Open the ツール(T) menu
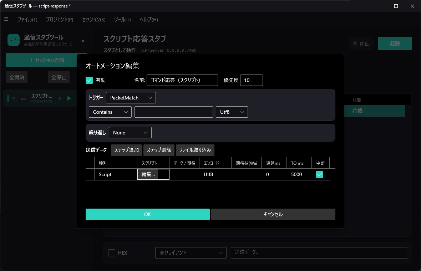 click(122, 19)
